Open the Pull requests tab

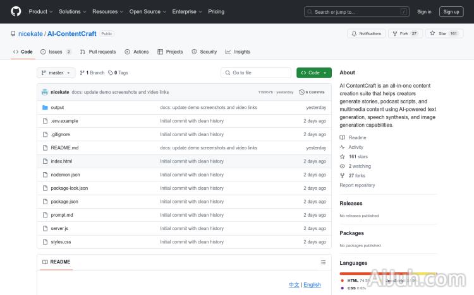click(x=98, y=52)
